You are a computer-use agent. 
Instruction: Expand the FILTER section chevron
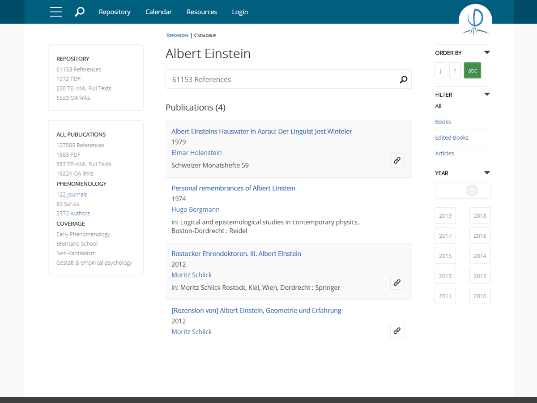[487, 94]
